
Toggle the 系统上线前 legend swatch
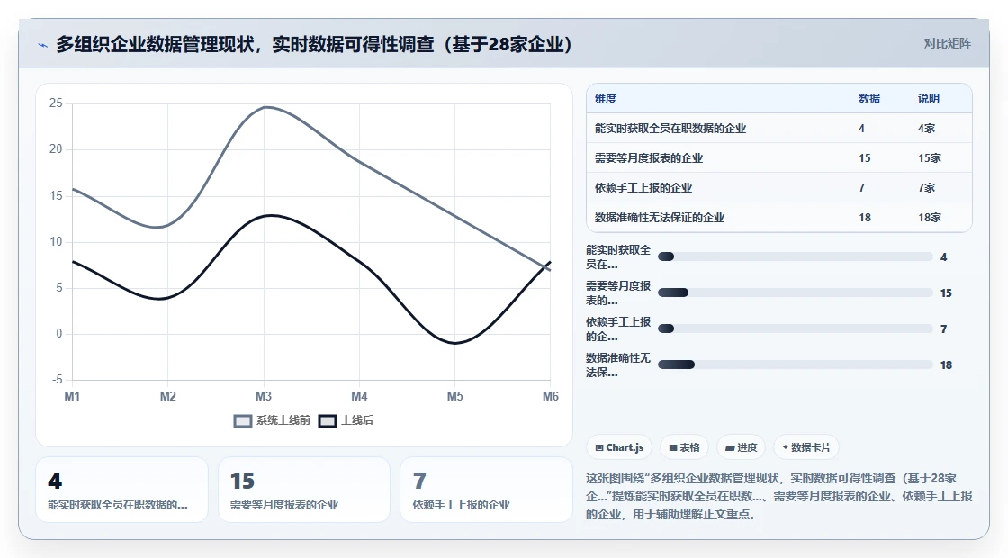click(242, 421)
